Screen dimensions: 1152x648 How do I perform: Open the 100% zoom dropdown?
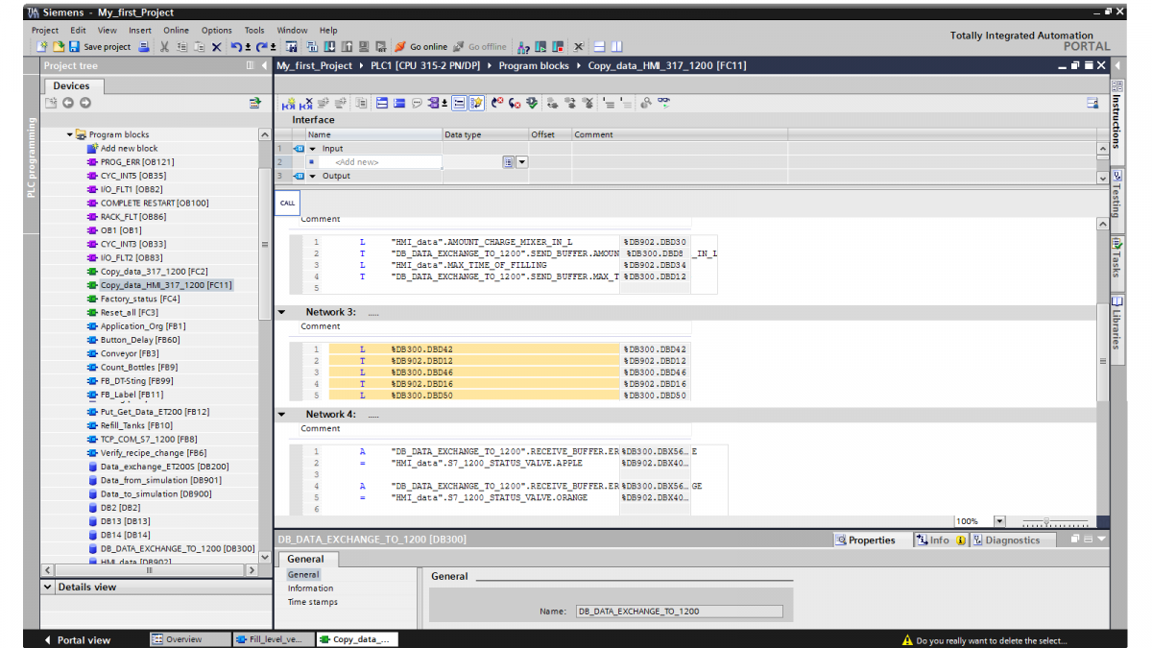[x=999, y=521]
